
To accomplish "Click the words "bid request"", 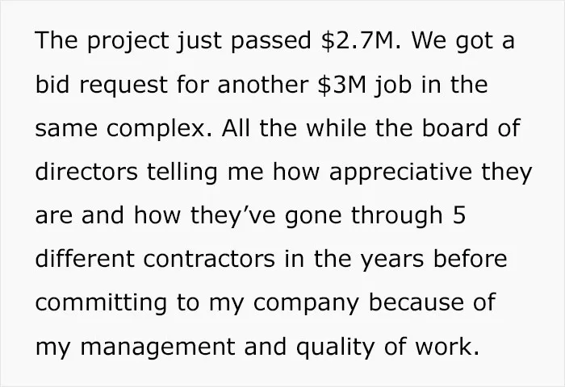I will [101, 85].
